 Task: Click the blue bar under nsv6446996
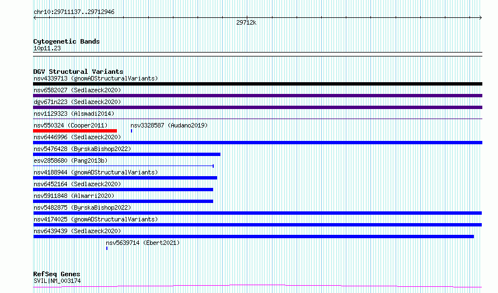[257, 143]
